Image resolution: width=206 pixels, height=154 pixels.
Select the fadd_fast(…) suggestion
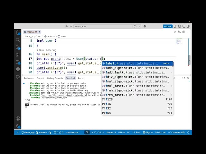pos(137,73)
